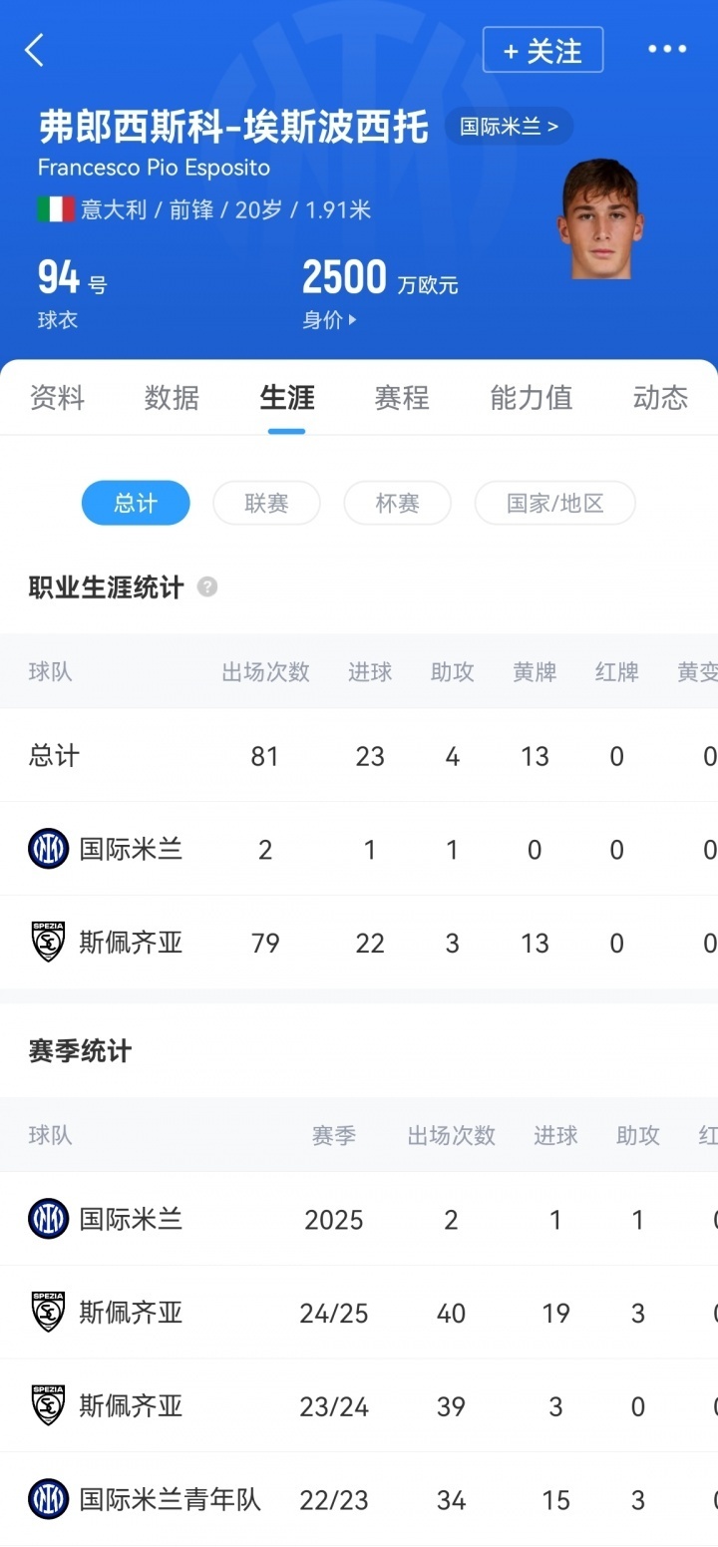Switch stats filter to 联赛
The image size is (718, 1547).
(x=266, y=503)
